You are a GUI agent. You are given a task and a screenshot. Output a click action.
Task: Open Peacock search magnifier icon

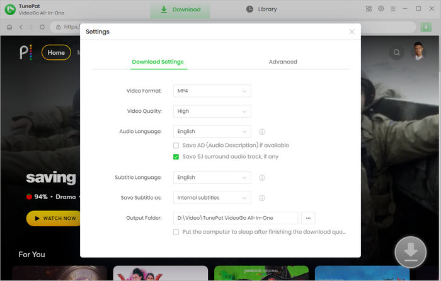pos(396,52)
